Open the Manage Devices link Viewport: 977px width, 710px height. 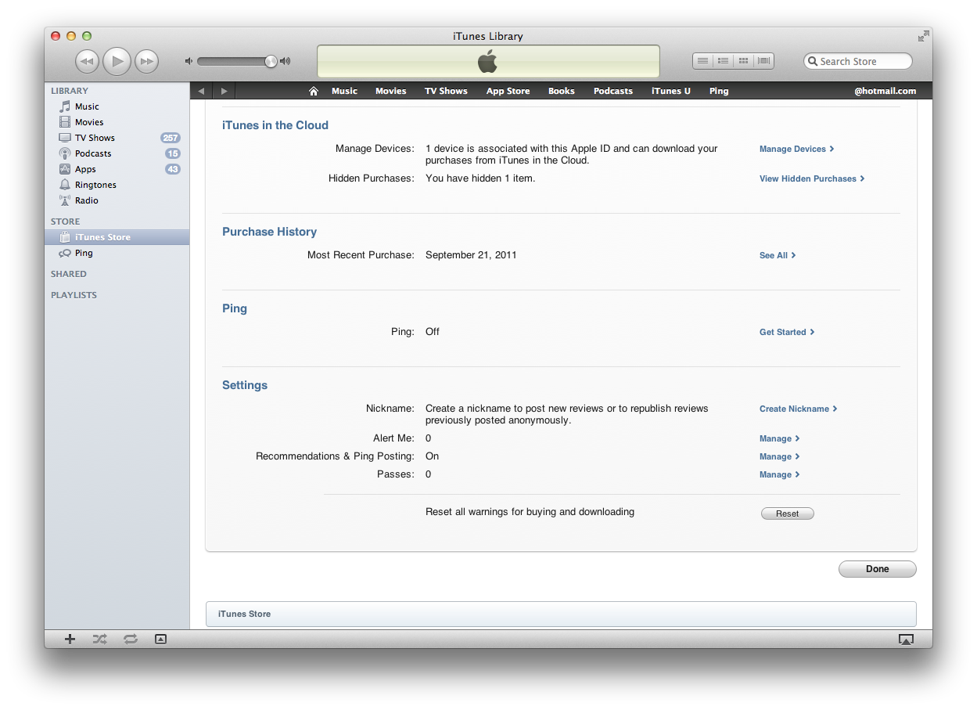796,149
